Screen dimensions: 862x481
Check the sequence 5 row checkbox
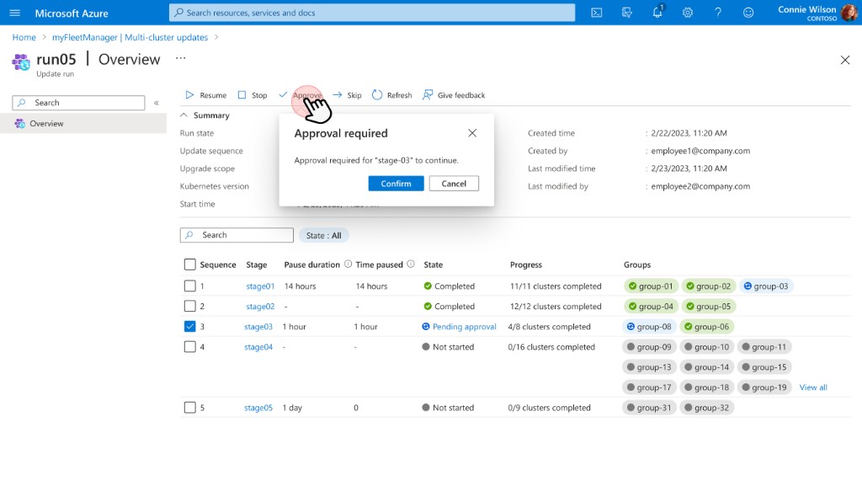189,408
